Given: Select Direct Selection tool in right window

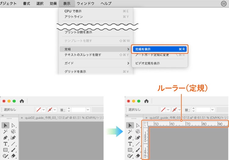Looking at the screenshot, I should (x=138, y=125).
